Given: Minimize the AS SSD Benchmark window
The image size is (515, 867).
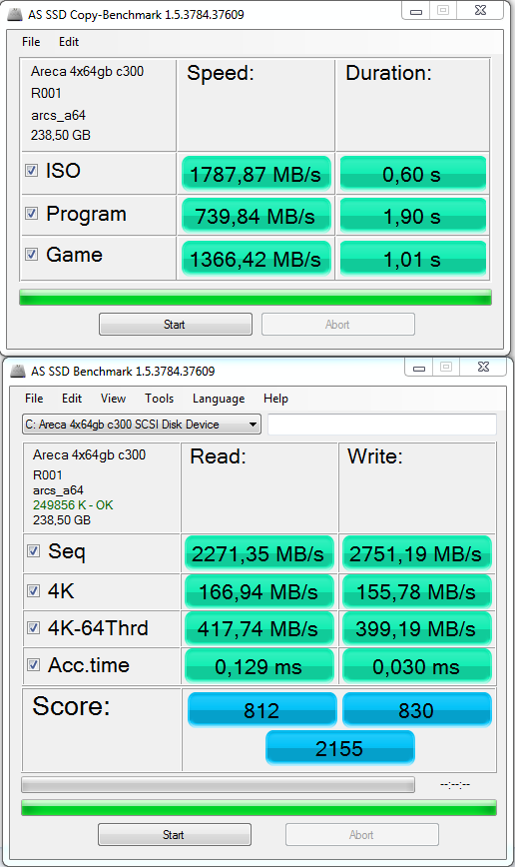Looking at the screenshot, I should click(x=419, y=367).
